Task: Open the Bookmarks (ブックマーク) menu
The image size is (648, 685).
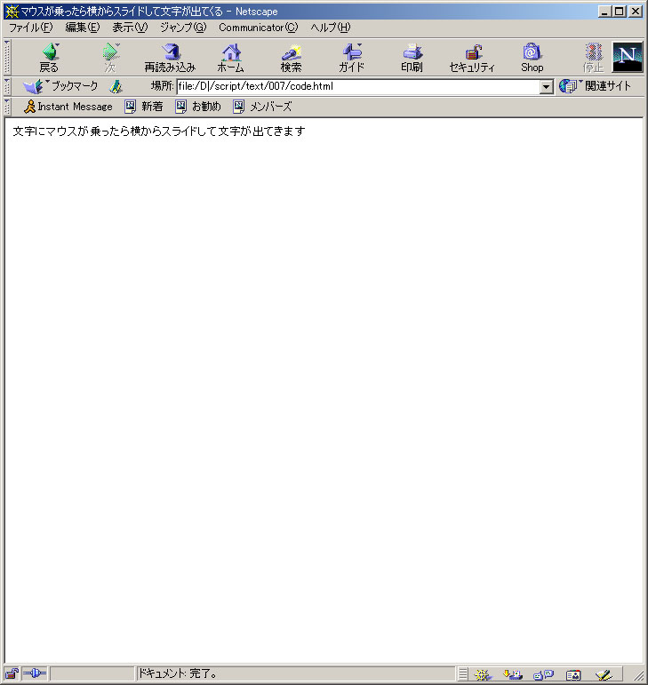Action: pos(60,86)
